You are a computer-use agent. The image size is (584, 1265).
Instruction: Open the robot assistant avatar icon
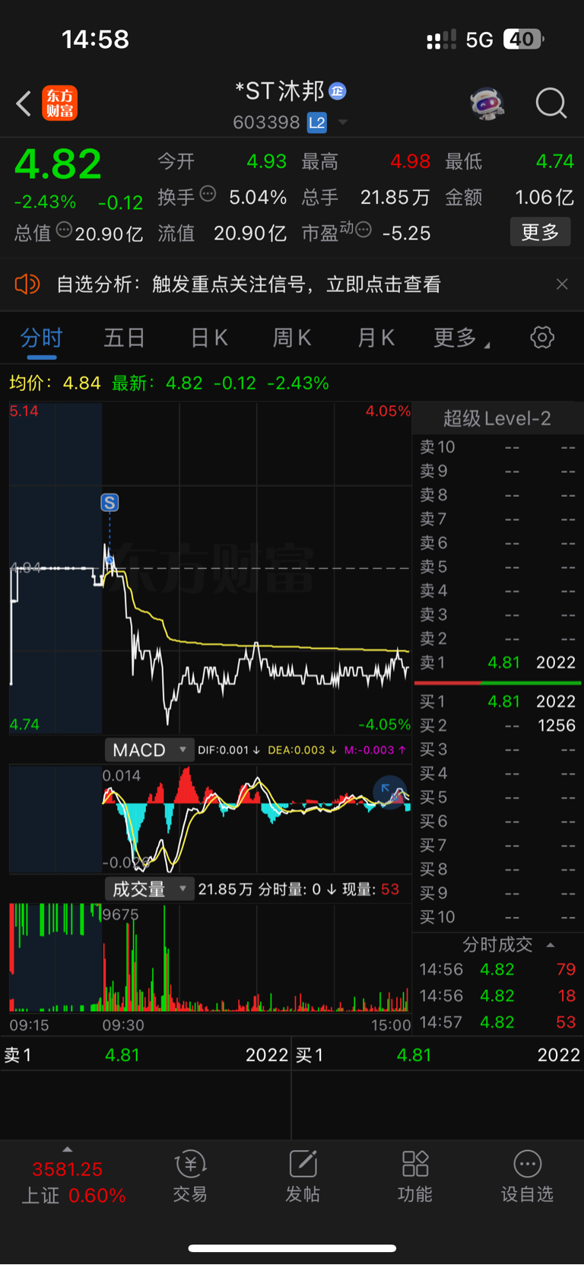pyautogui.click(x=487, y=103)
